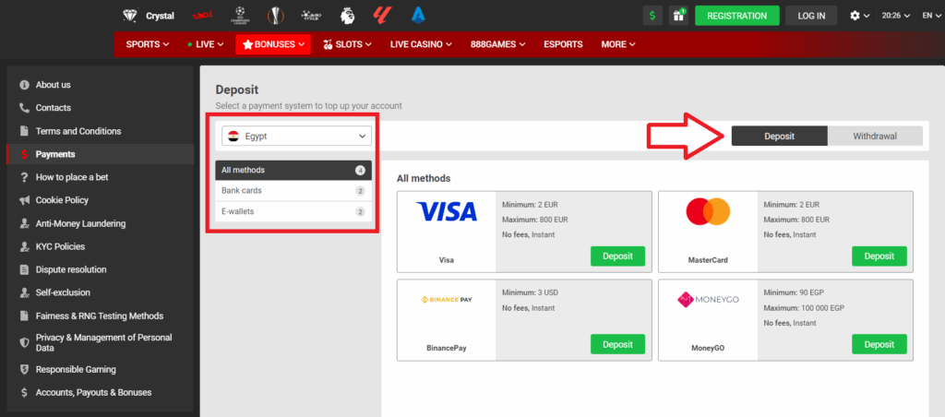The width and height of the screenshot is (945, 417).
Task: Select the Bank cards filter
Action: pyautogui.click(x=293, y=190)
